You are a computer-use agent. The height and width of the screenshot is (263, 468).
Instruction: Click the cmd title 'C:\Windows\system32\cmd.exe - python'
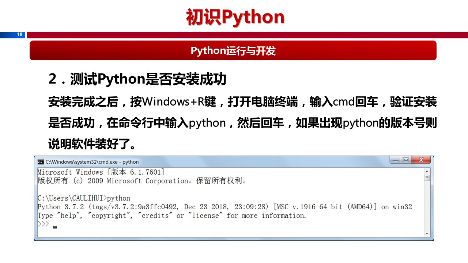92,162
